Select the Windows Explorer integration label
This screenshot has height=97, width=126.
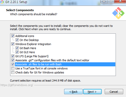coord(33,44)
